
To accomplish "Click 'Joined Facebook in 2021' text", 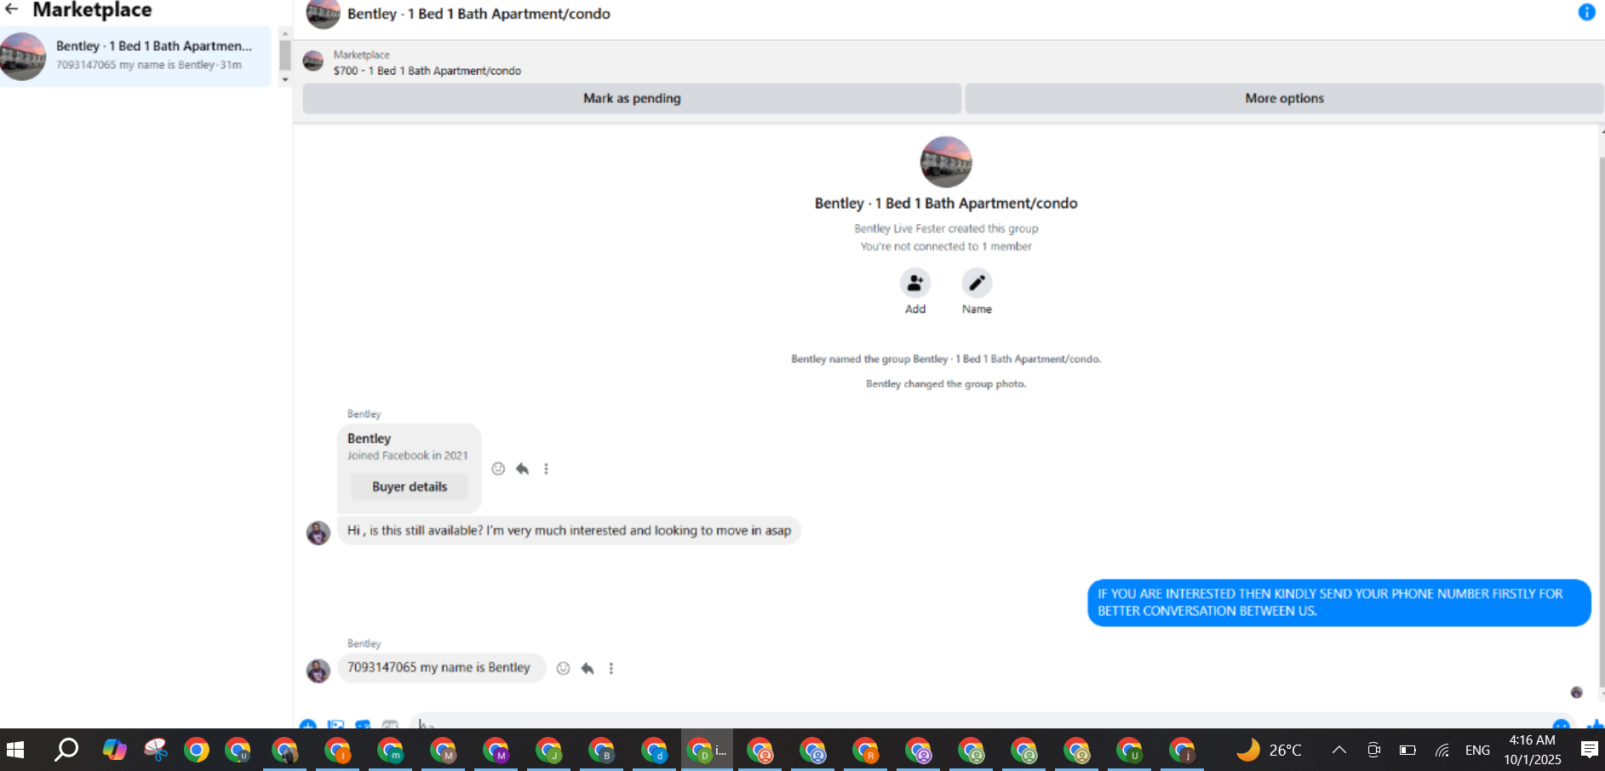I will (x=407, y=456).
